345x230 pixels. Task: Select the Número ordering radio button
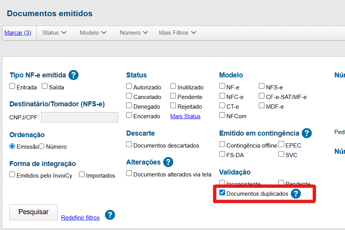[x=42, y=146]
